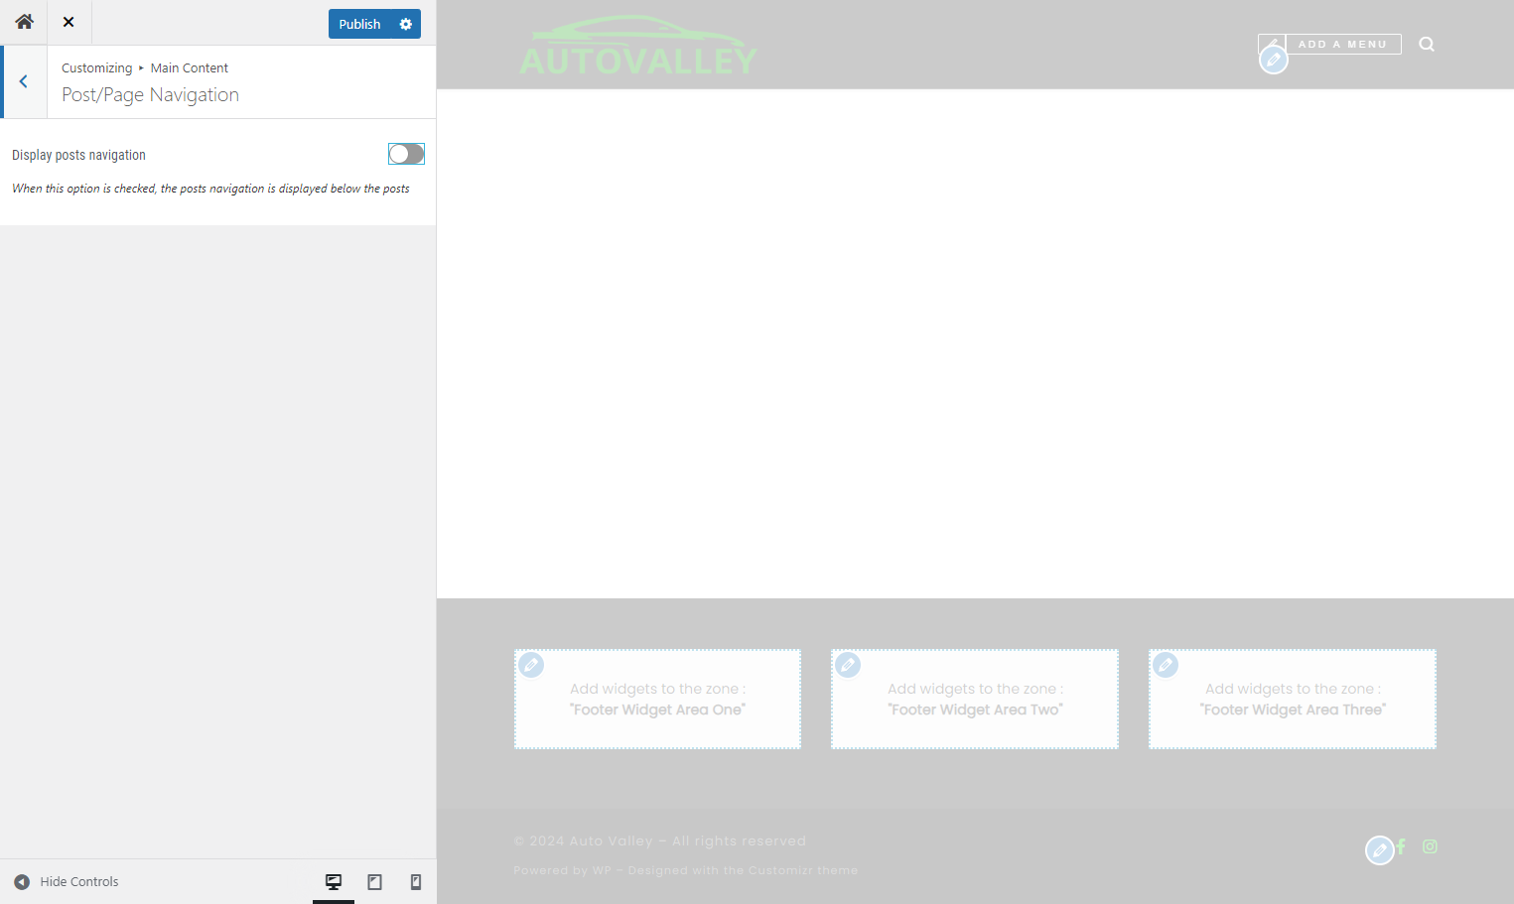The height and width of the screenshot is (904, 1514).
Task: Edit the header menu via pencil shortcut
Action: pos(1273,60)
